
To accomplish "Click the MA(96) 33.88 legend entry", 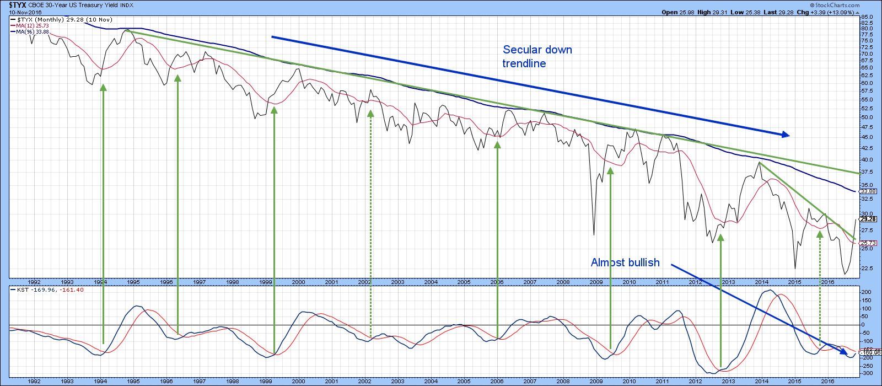I will tap(33, 31).
